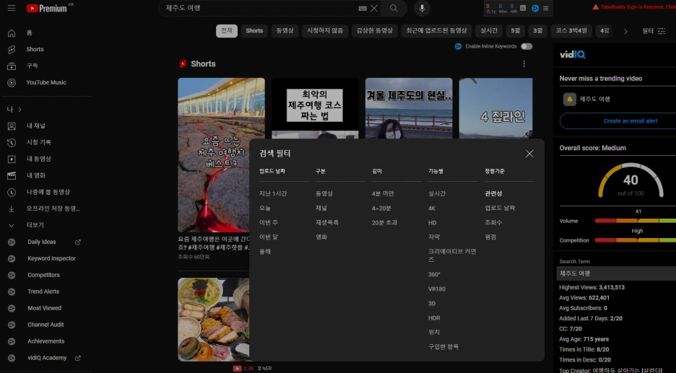676x373 pixels.
Task: Filter by HDR feature
Action: [x=434, y=318]
